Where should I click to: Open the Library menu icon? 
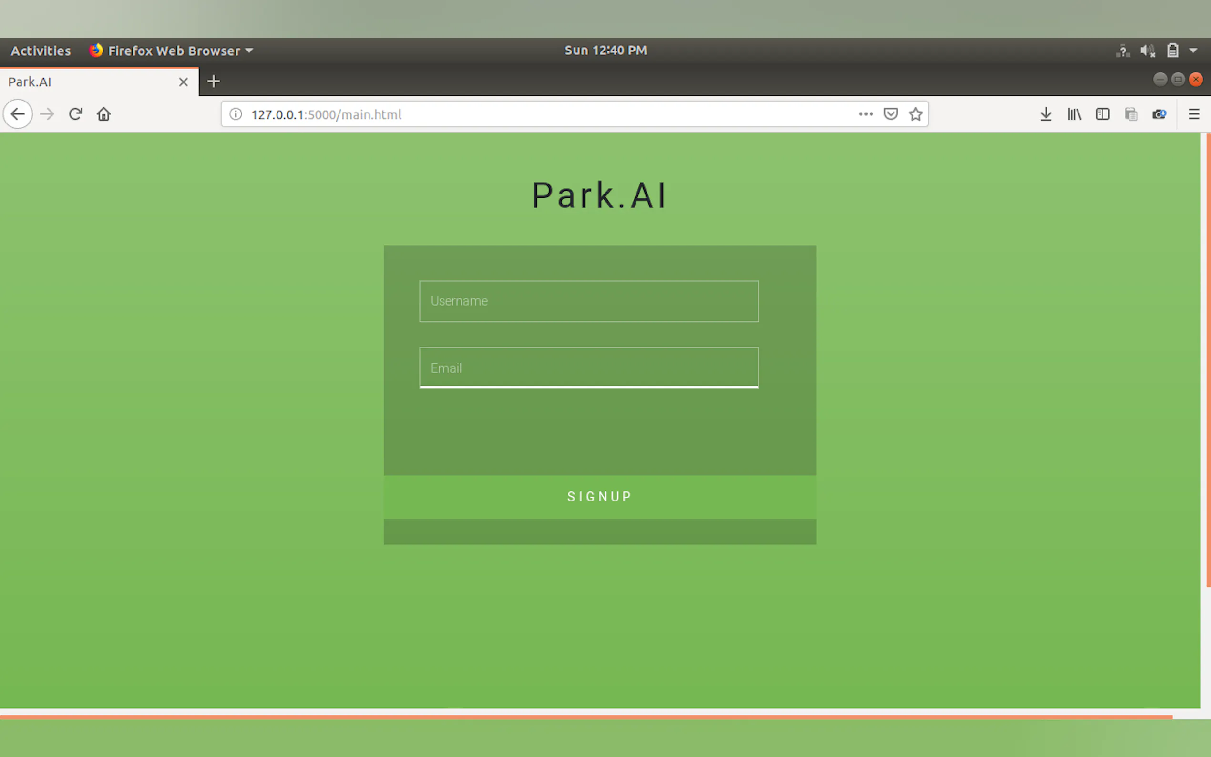tap(1074, 114)
